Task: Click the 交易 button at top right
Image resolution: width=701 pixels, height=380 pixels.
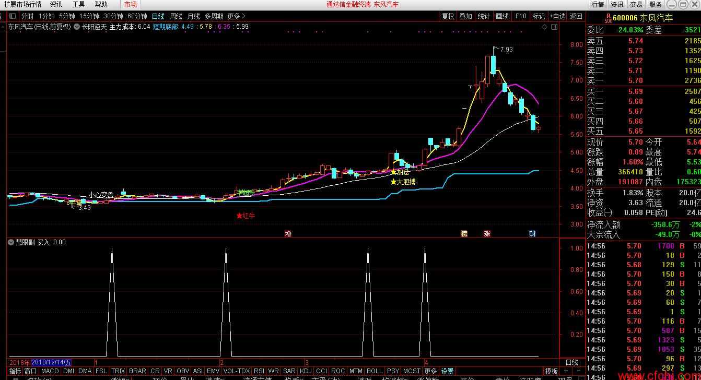Action: click(x=636, y=4)
